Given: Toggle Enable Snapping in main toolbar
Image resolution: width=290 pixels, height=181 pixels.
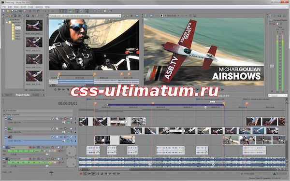Looking at the screenshot, I should coord(61,11).
